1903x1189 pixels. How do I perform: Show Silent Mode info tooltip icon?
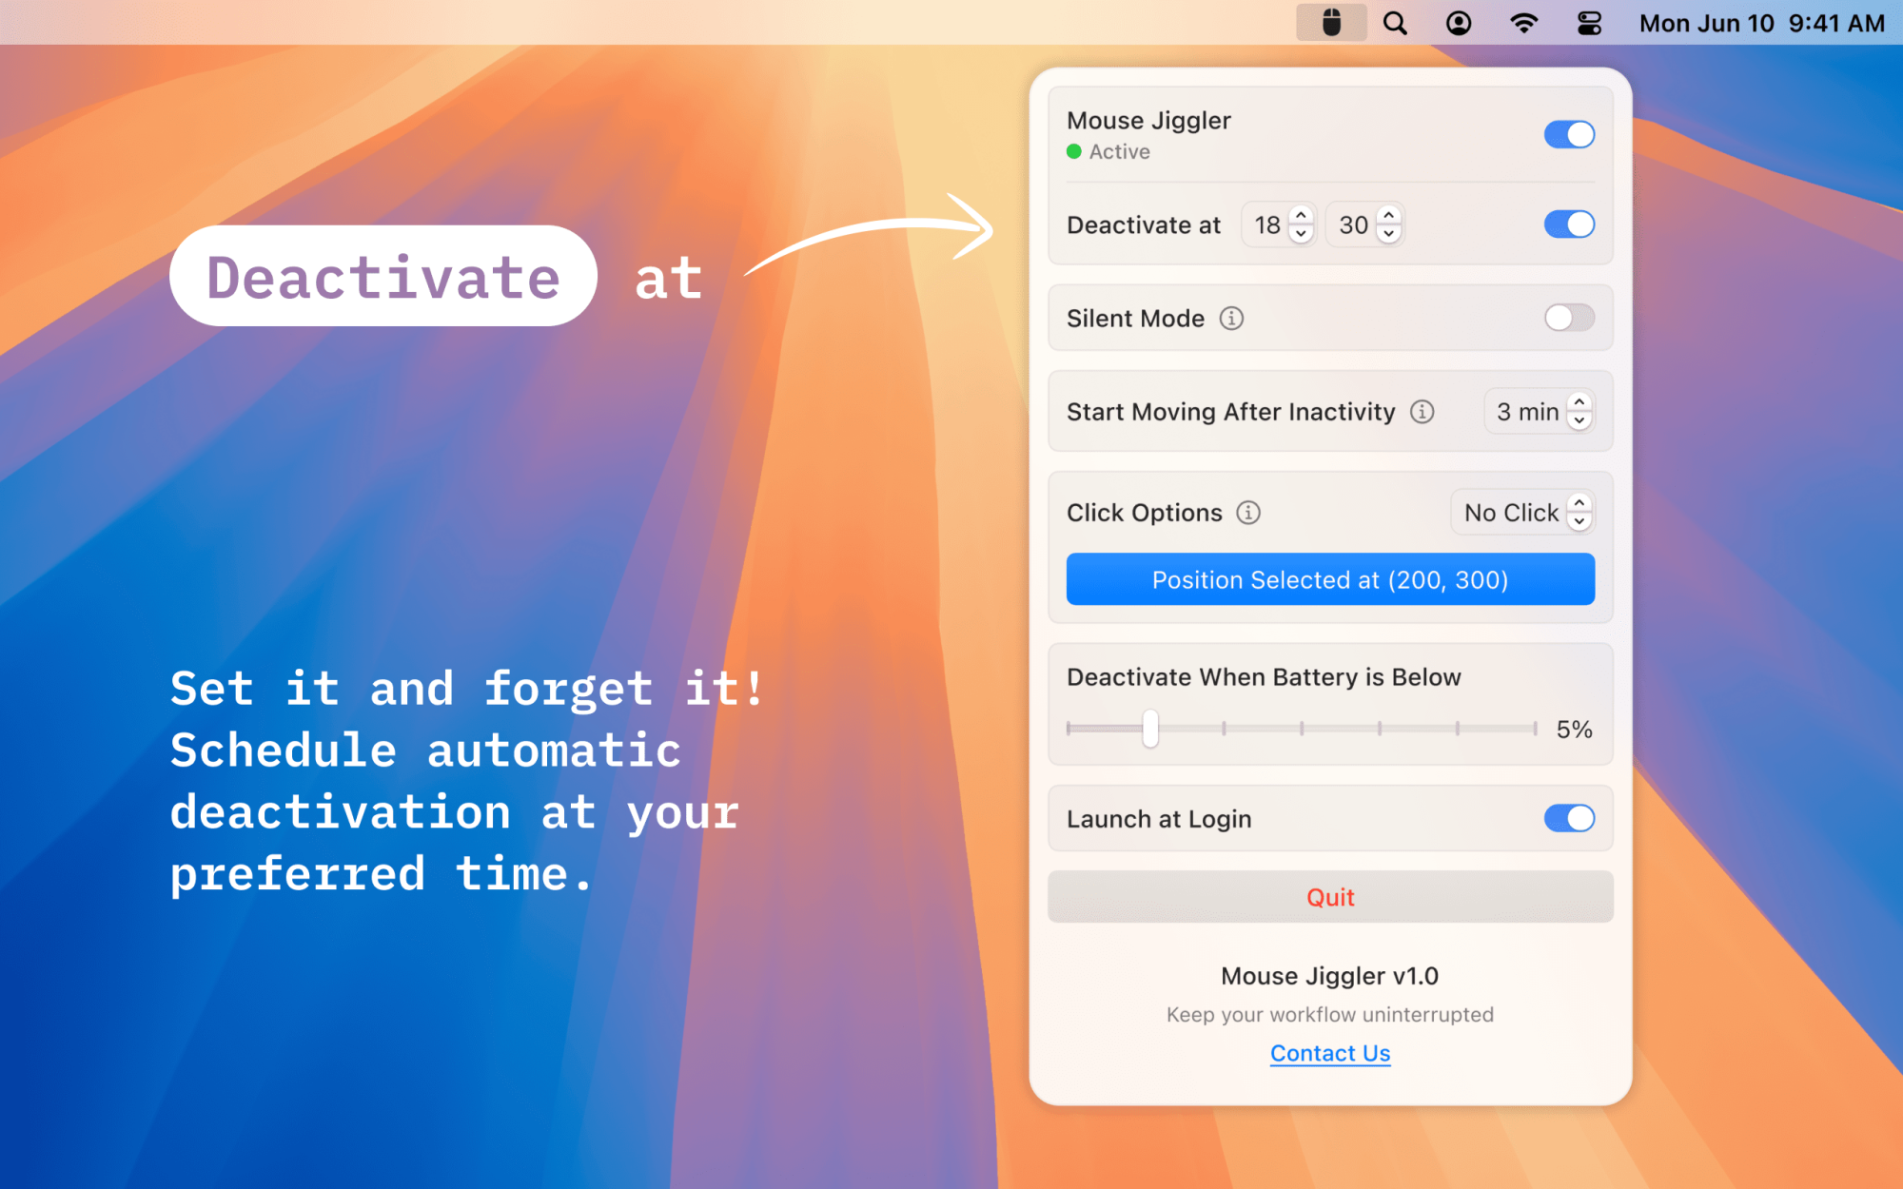click(x=1231, y=319)
